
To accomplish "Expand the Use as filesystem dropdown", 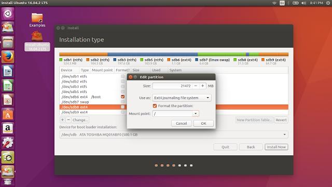I will click(x=182, y=98).
